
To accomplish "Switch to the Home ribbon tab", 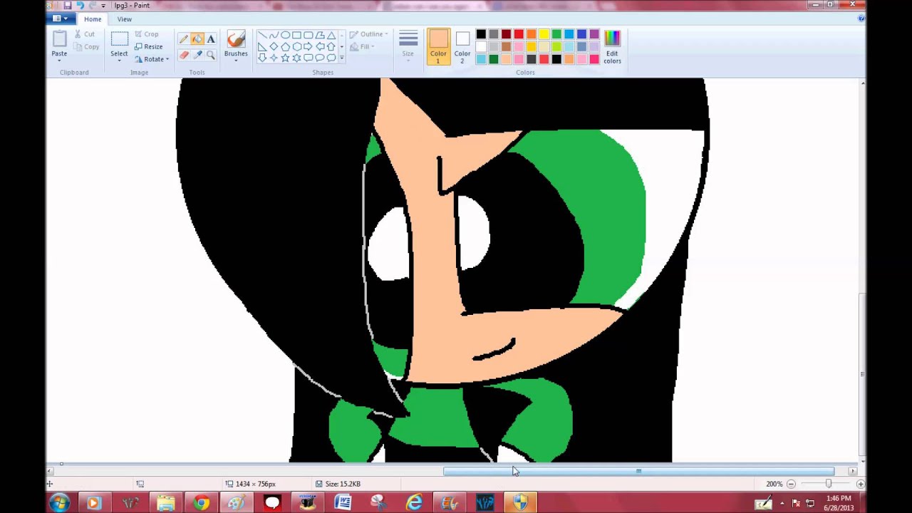I will pyautogui.click(x=93, y=19).
